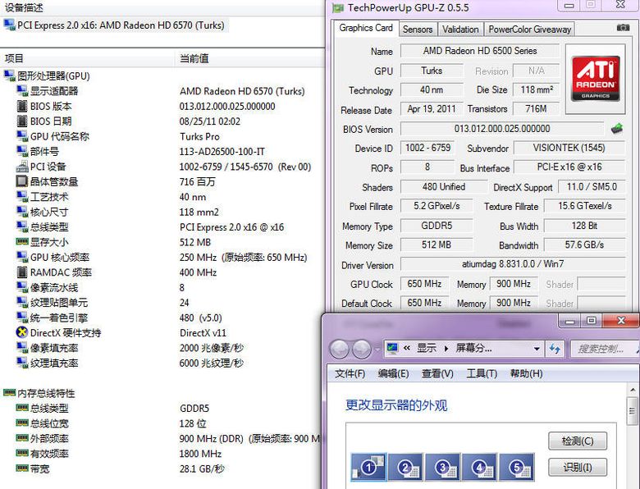Screen dimensions: 640x489
Task: Click the scrollbar up arrow in display window
Action: click(632, 390)
